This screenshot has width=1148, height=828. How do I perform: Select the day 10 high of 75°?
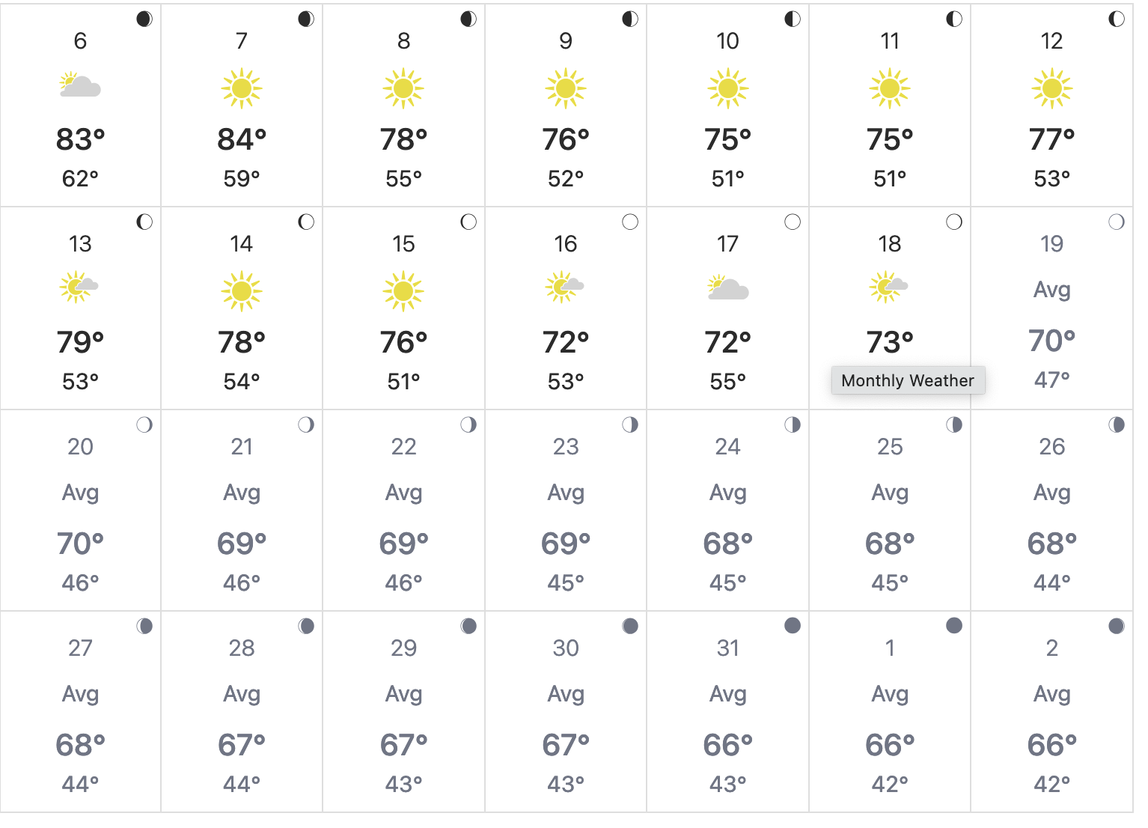coord(727,140)
